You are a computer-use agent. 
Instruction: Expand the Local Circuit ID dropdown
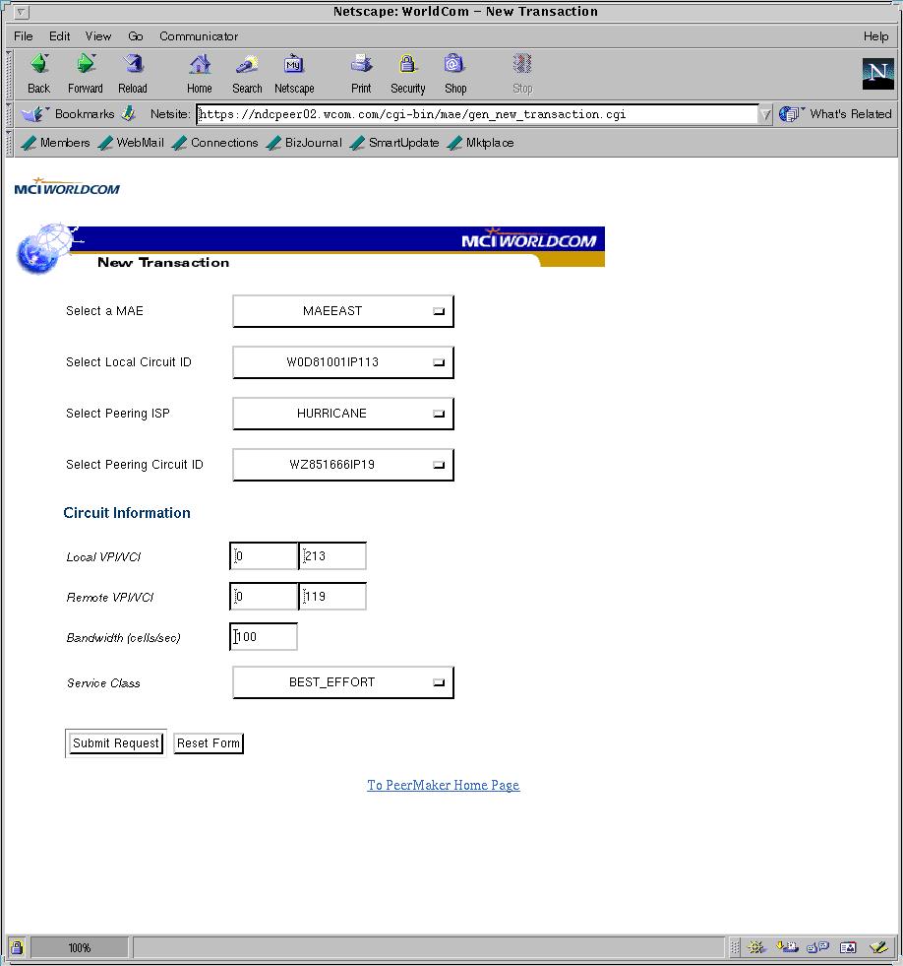(343, 362)
